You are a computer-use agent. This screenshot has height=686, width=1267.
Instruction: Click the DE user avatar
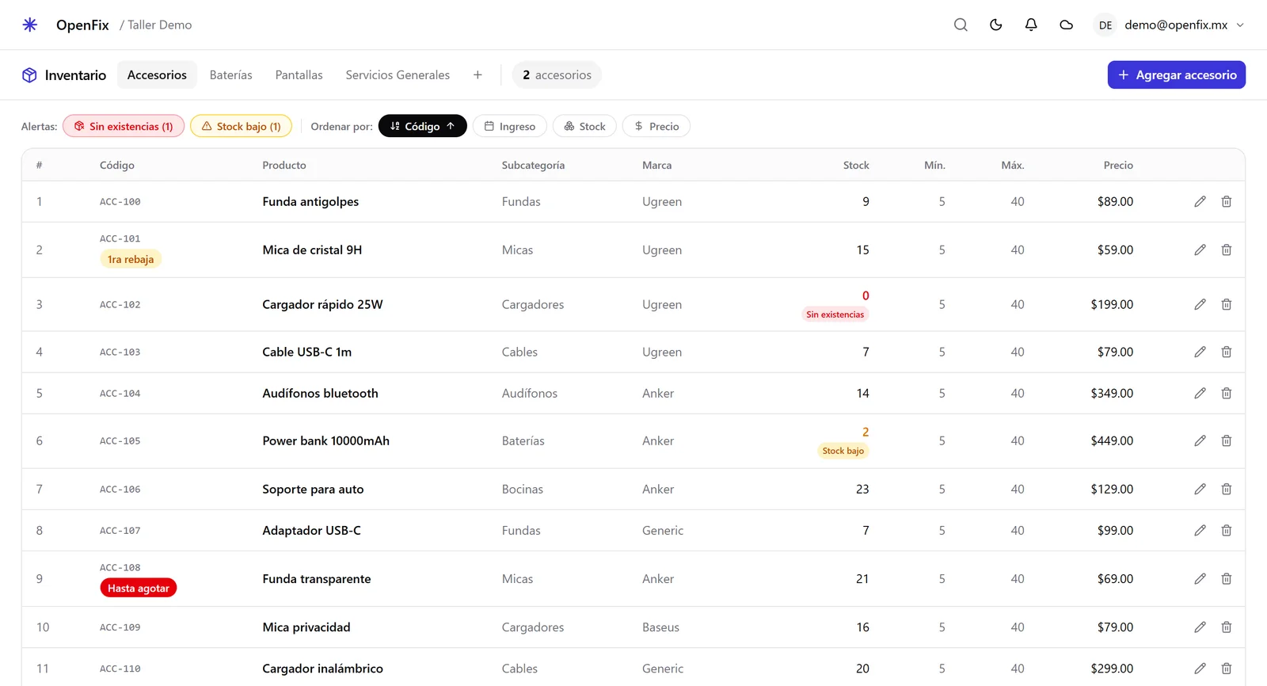tap(1105, 25)
